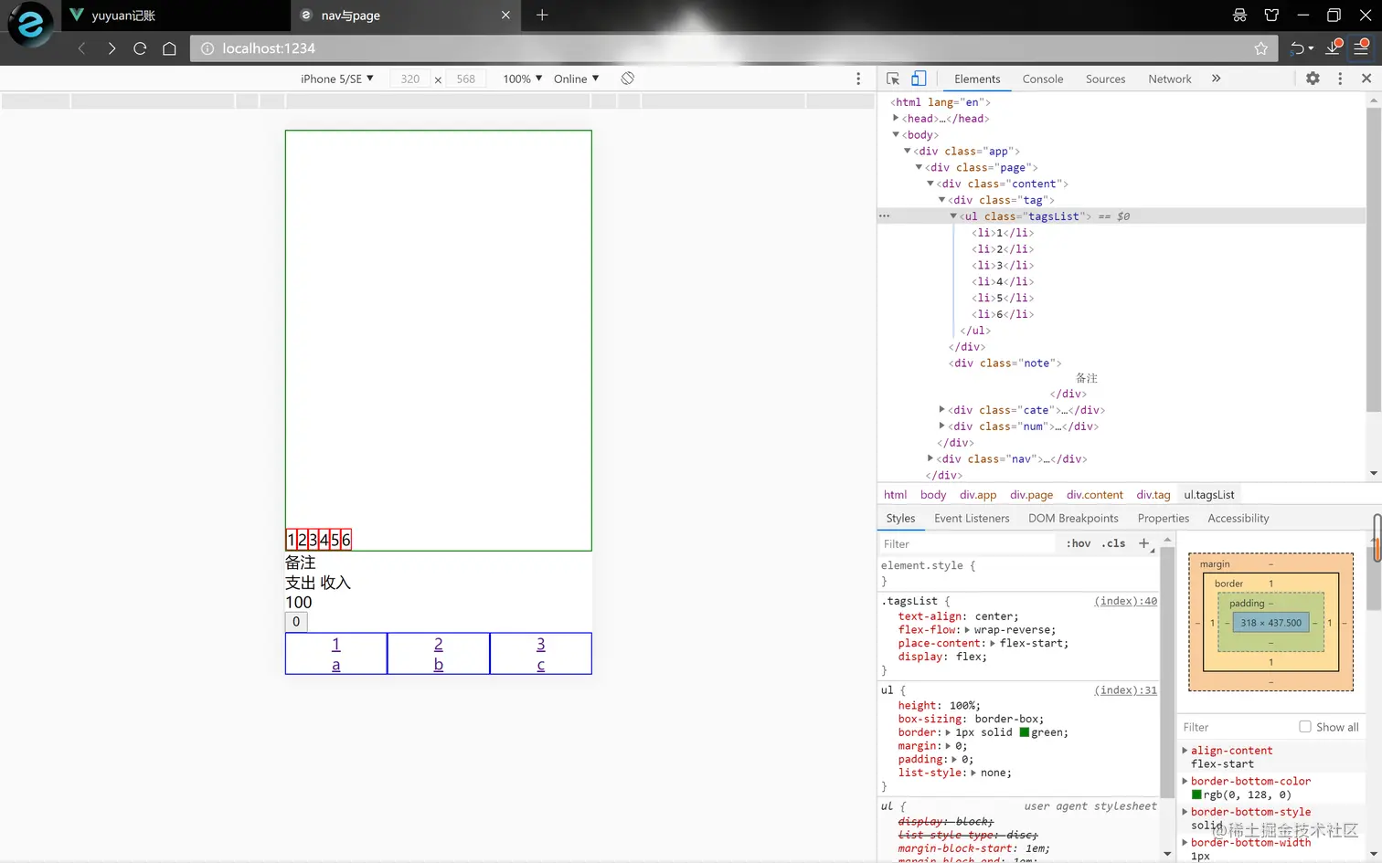The image size is (1382, 863).
Task: Open the Properties tab
Action: 1164,519
